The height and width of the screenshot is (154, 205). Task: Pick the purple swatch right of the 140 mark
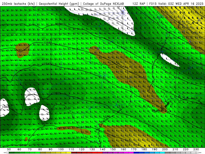(x=105, y=153)
